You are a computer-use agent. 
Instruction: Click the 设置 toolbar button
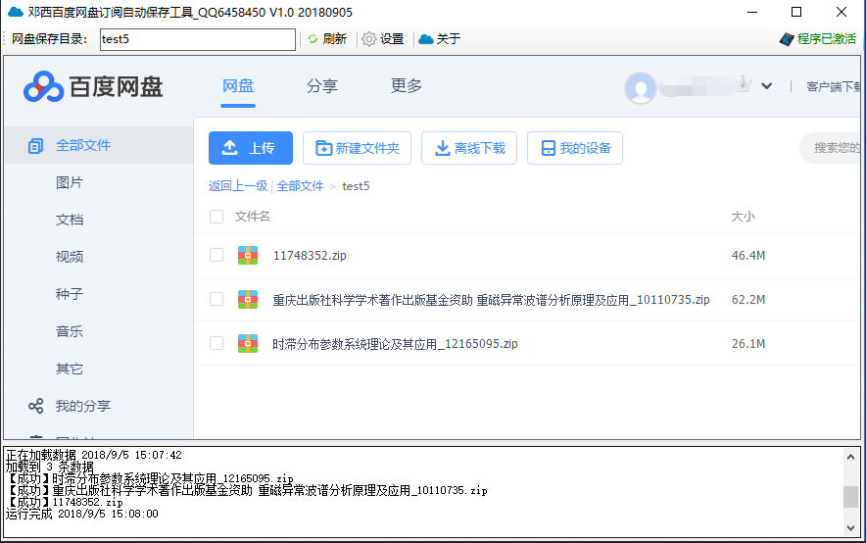(383, 39)
